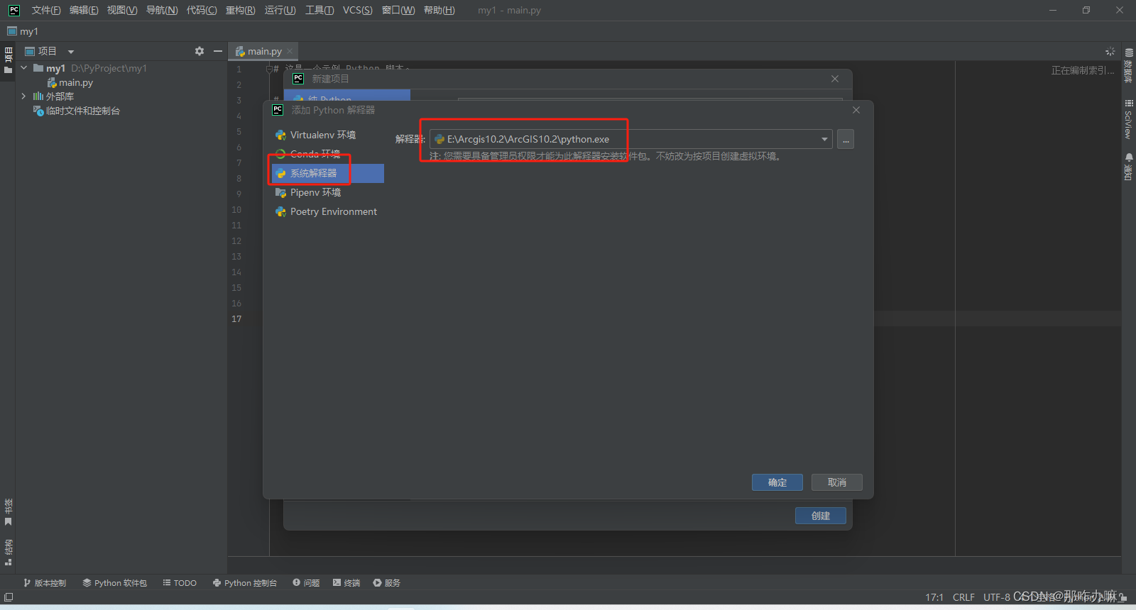Open the 视图(V) menu
The width and height of the screenshot is (1136, 610).
coord(122,10)
